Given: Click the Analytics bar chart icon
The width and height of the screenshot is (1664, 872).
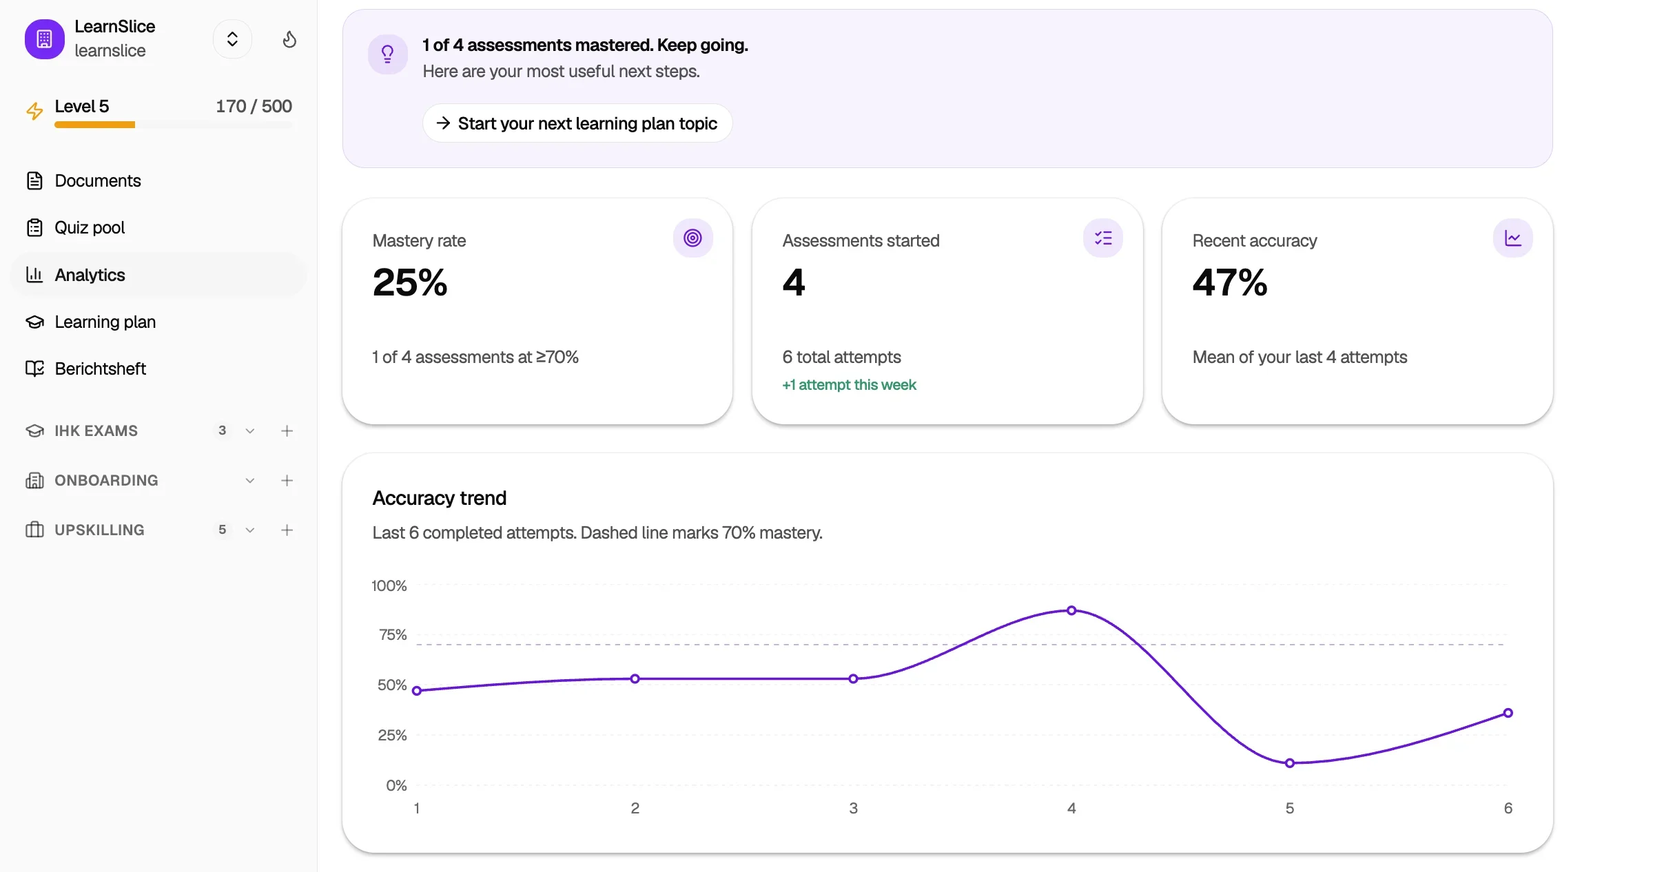Looking at the screenshot, I should (34, 275).
